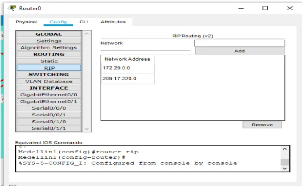The width and height of the screenshot is (302, 186).
Task: Click the GLOBAL section header
Action: point(49,34)
